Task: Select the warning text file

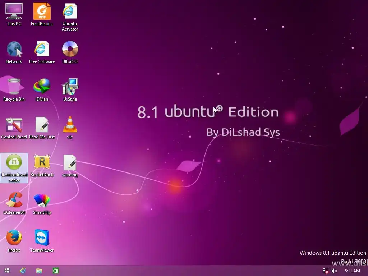Action: [70, 165]
